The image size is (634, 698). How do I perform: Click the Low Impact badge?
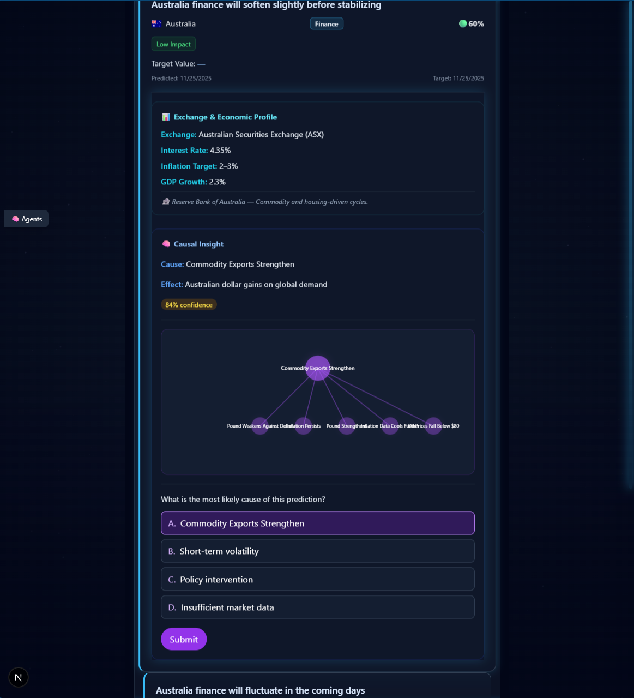click(173, 44)
